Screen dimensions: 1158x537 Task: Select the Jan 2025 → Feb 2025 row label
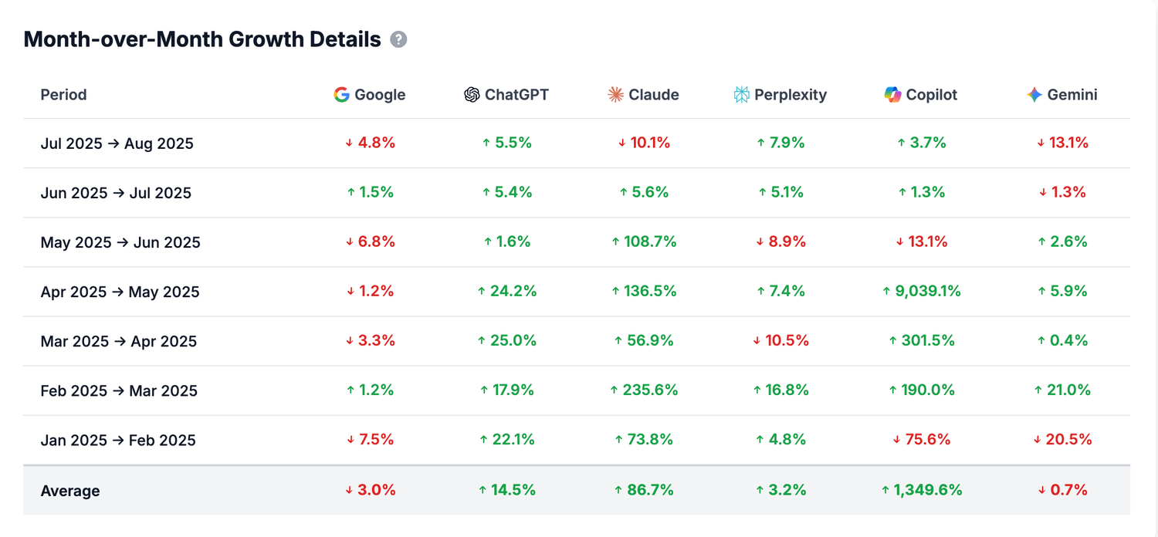118,441
